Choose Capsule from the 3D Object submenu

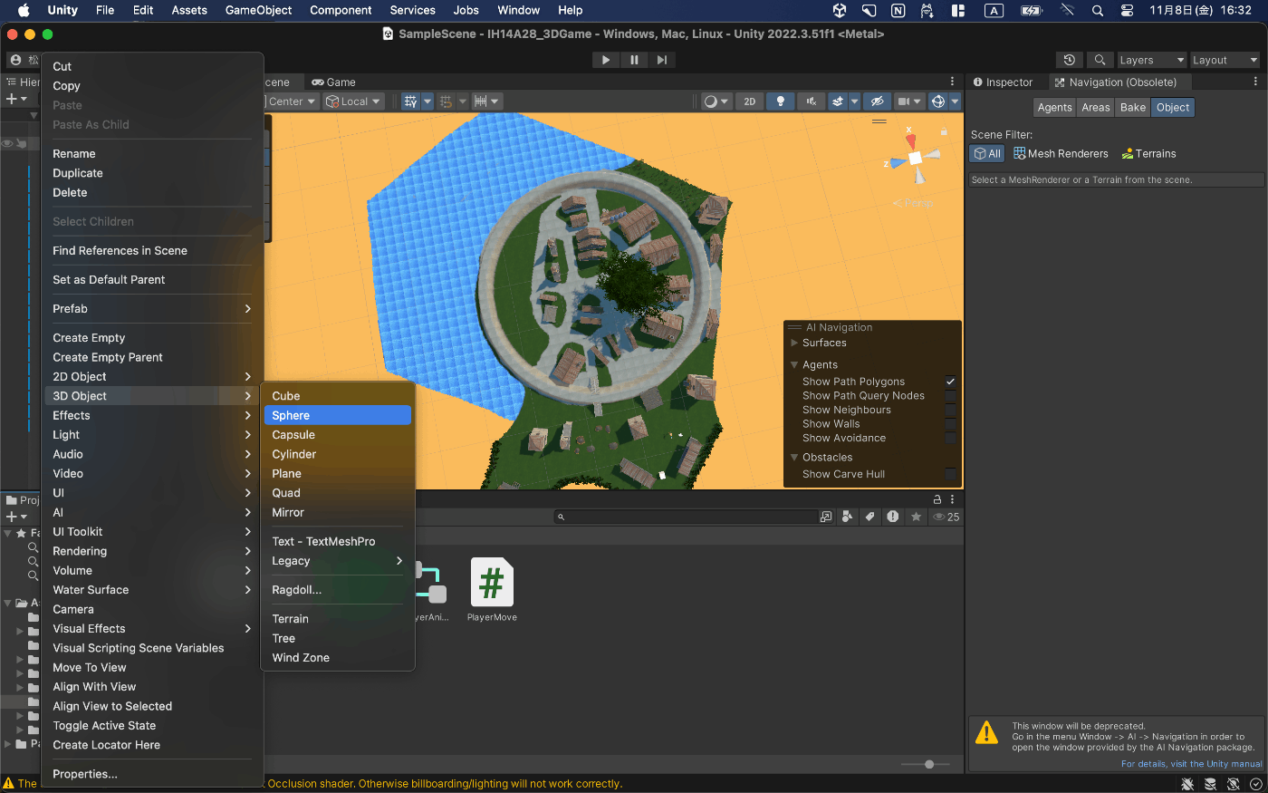coord(337,435)
